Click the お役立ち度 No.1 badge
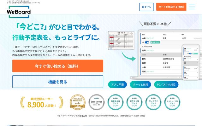 pos(134,102)
